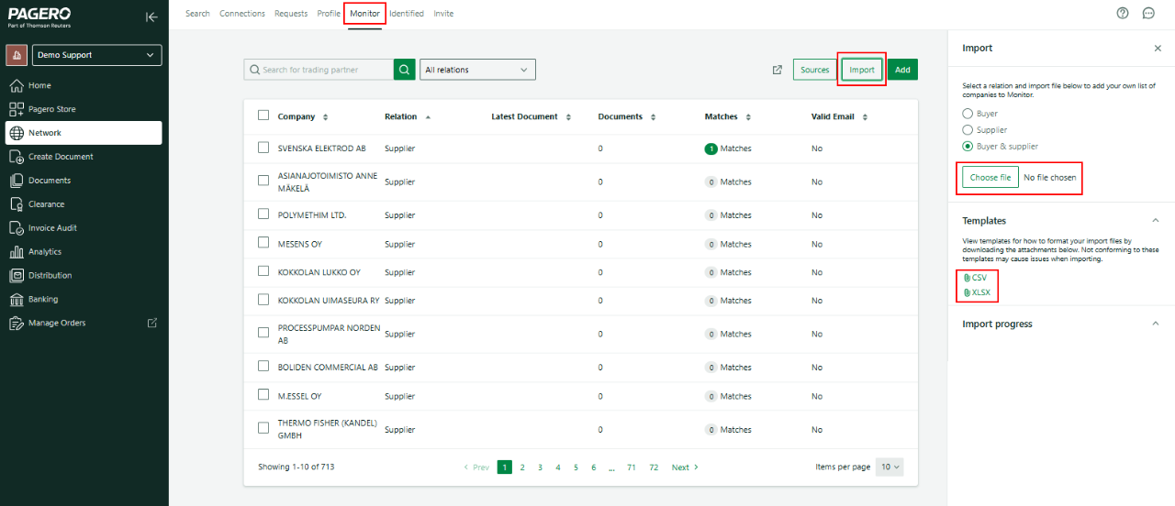Close the Import panel
The width and height of the screenshot is (1175, 506).
[1157, 48]
